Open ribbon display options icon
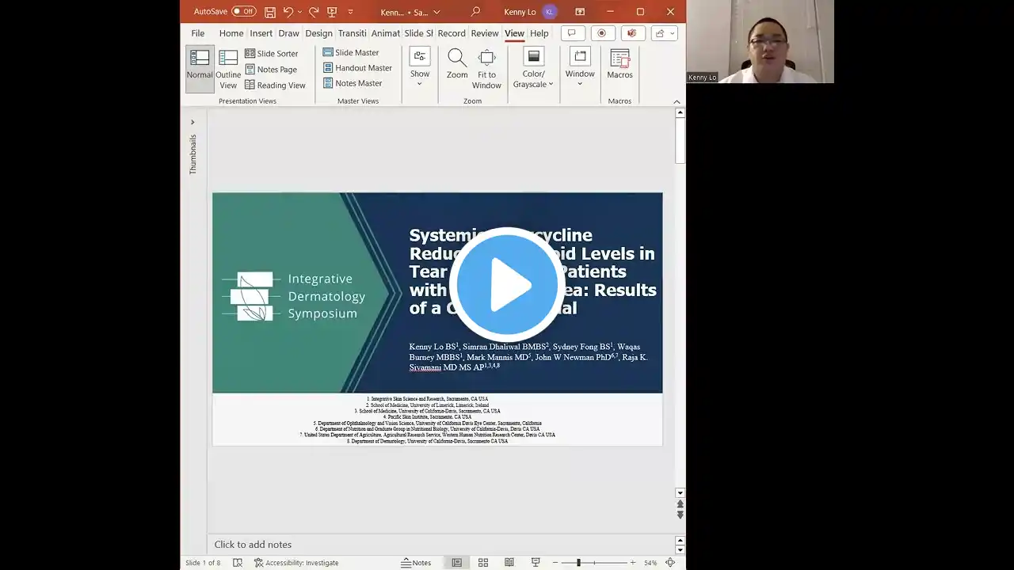1014x570 pixels. 580,12
